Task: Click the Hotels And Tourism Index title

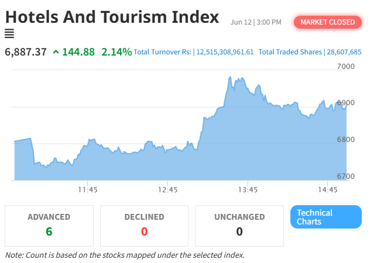Action: click(x=112, y=17)
